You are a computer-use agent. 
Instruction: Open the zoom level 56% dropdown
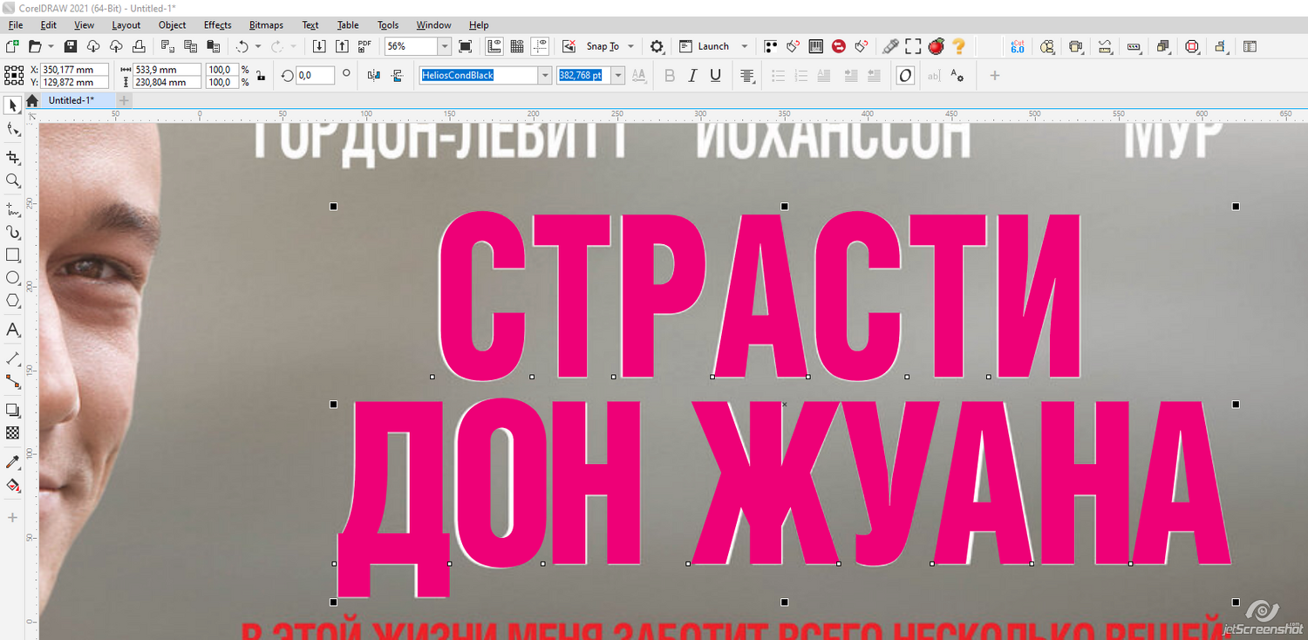(444, 46)
